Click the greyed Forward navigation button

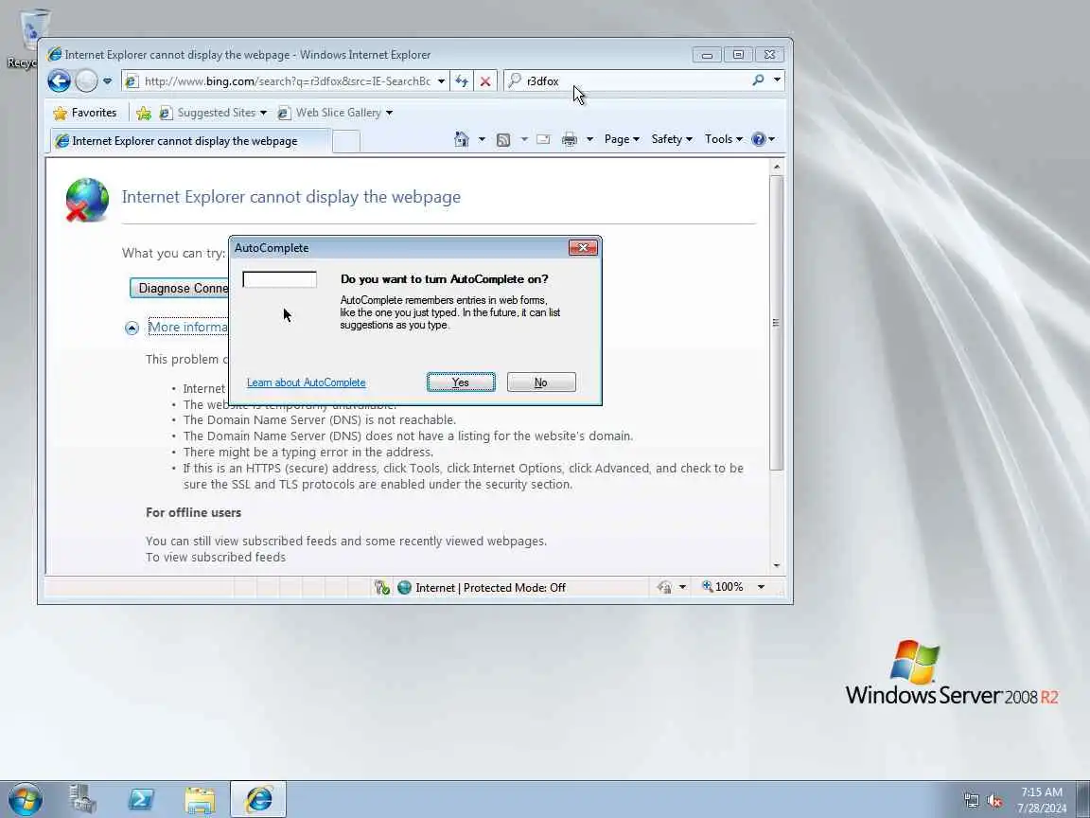click(86, 81)
